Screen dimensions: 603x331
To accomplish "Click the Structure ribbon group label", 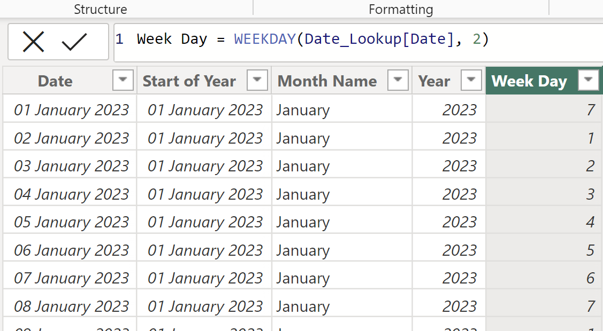I will 101,9.
